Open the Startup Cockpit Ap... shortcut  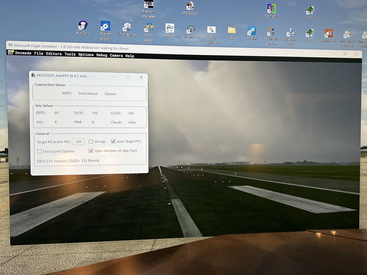tap(211, 35)
